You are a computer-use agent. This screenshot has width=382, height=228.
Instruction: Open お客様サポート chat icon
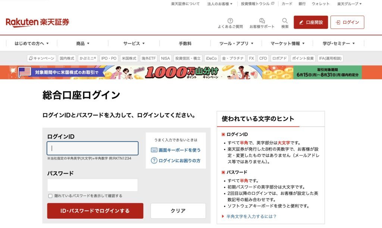pos(262,21)
